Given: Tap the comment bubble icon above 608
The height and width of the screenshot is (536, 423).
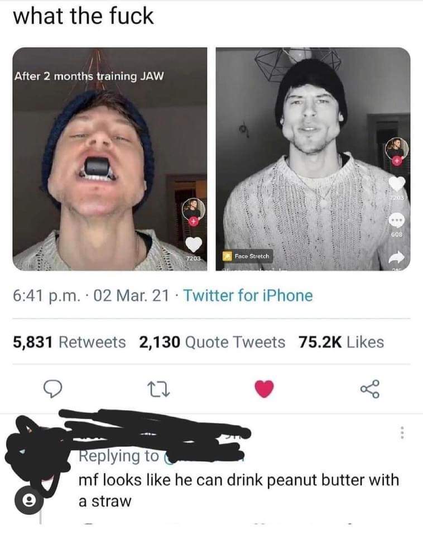Looking at the screenshot, I should [x=397, y=221].
